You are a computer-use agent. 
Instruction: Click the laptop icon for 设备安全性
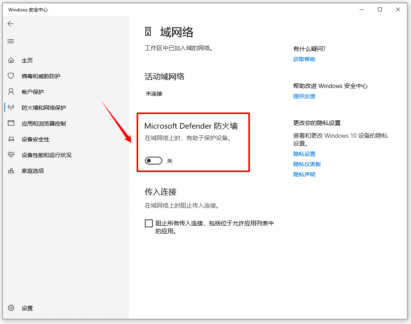[11, 139]
